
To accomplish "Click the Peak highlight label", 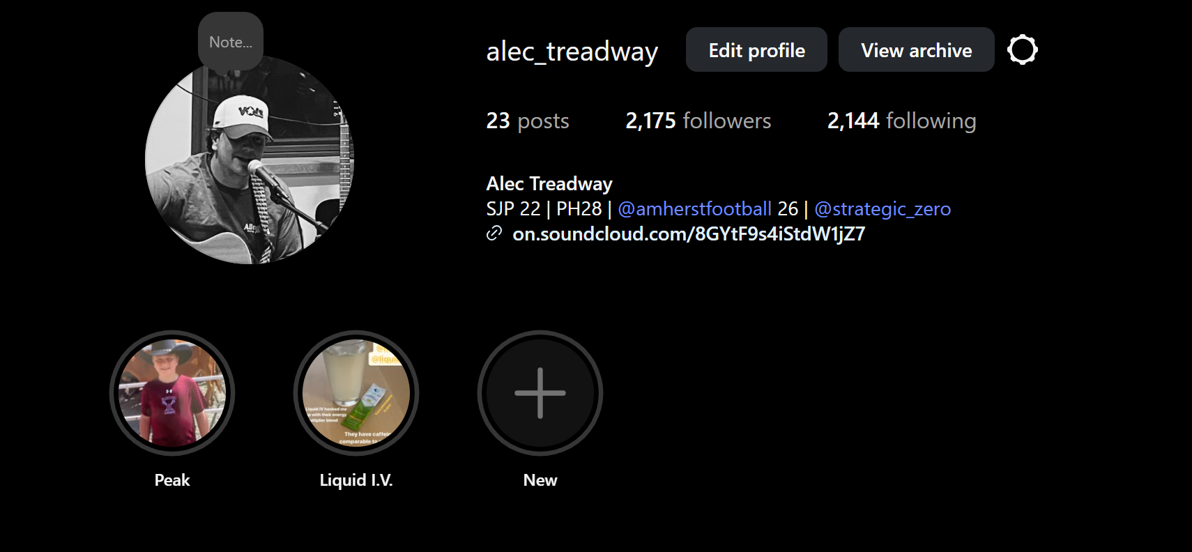I will pos(172,480).
